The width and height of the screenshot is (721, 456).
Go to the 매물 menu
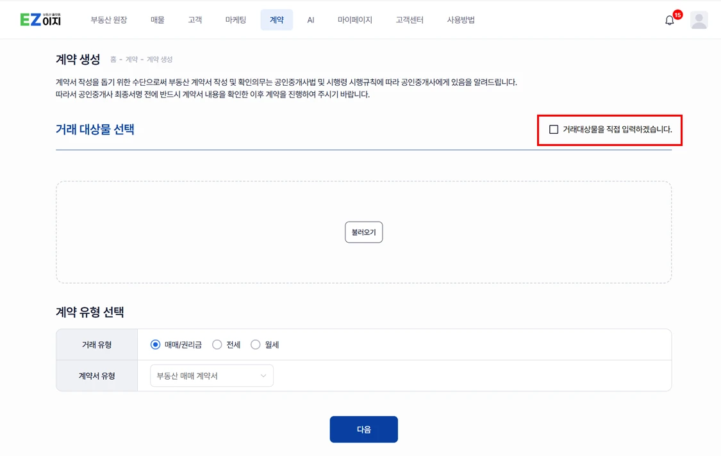[x=158, y=20]
